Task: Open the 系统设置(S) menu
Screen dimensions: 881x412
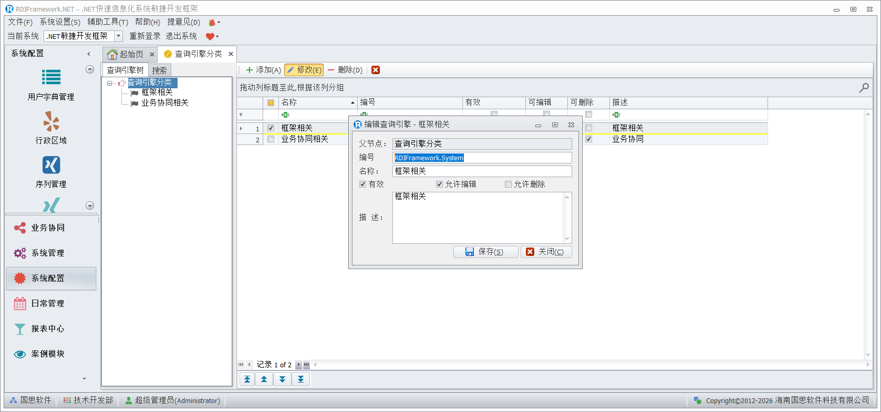Action: pyautogui.click(x=60, y=22)
